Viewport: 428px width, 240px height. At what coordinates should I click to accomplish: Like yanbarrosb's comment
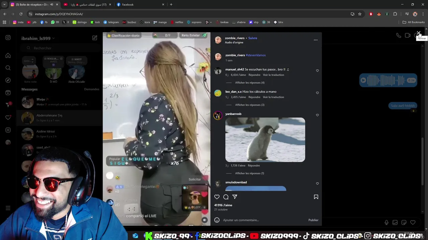[317, 115]
